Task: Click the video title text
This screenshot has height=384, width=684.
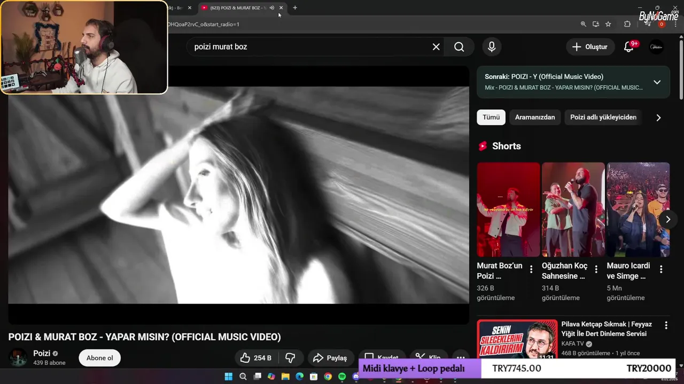Action: click(144, 337)
